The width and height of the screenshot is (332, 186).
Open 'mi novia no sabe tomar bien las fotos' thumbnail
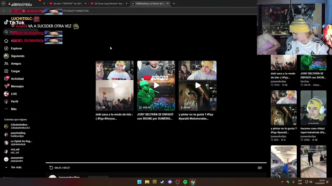pos(313,161)
